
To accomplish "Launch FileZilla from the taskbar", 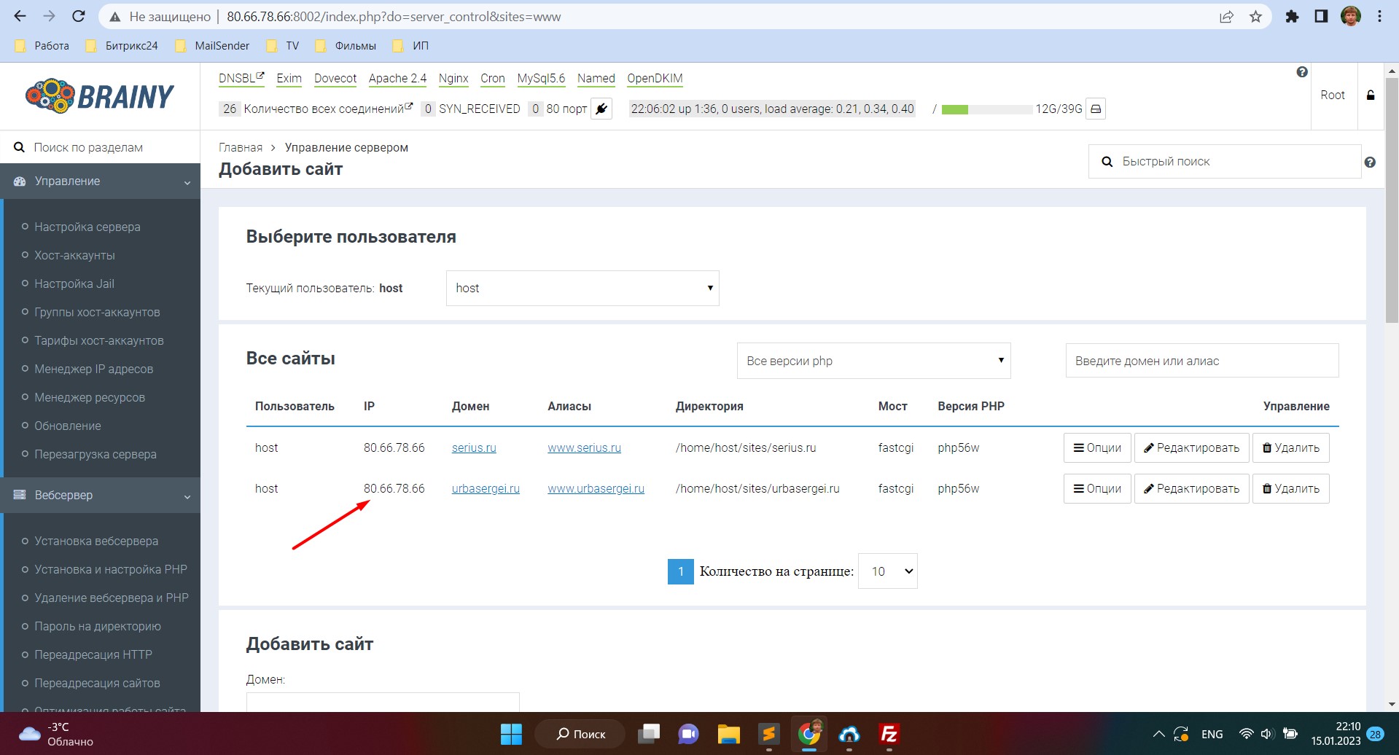I will click(889, 734).
